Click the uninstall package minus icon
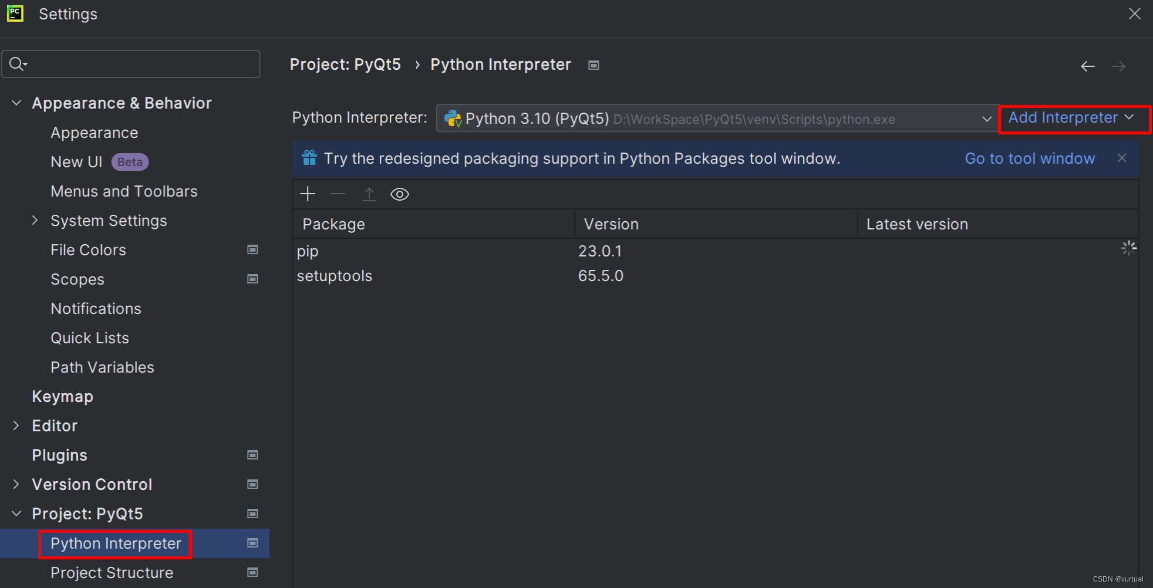Viewport: 1153px width, 588px height. click(x=338, y=194)
